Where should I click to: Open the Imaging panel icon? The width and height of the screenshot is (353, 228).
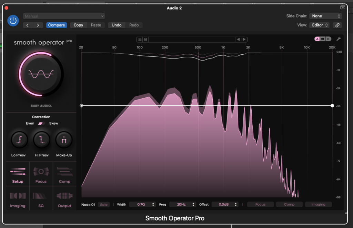18,199
